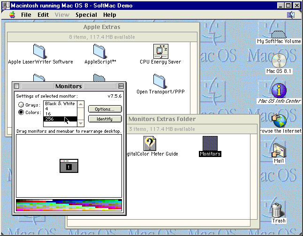Click the v7.5.6 version label
303x236 pixels.
tap(115, 96)
